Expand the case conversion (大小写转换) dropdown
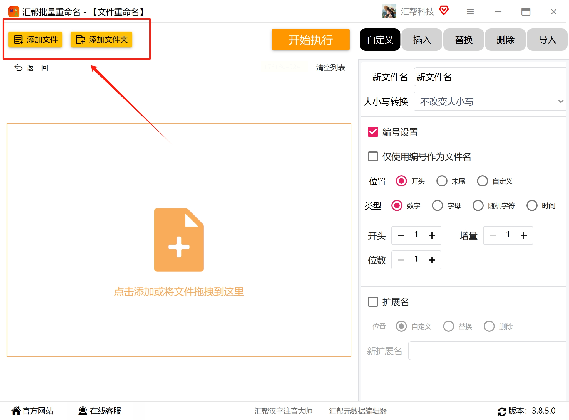Screen dimensions: 569x420 [x=490, y=101]
